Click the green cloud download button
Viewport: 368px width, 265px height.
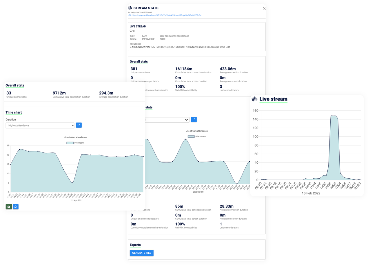(x=9, y=207)
